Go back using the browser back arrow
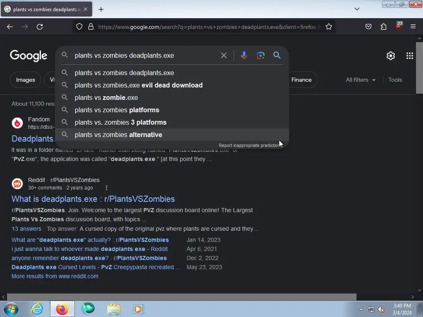Screen dimensions: 423x317 coord(10,27)
